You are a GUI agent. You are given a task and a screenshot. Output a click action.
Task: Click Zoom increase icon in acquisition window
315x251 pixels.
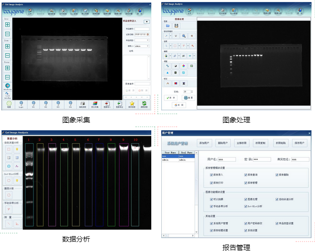pos(7,47)
